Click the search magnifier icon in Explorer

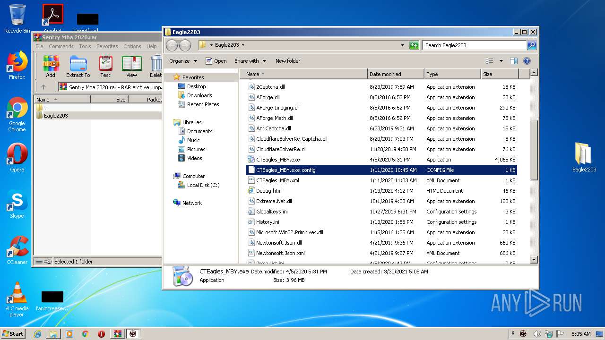click(x=531, y=45)
